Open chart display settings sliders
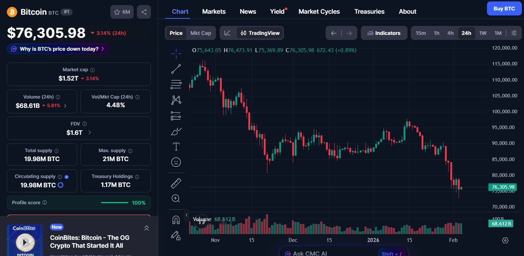This screenshot has width=524, height=256. 514,33
